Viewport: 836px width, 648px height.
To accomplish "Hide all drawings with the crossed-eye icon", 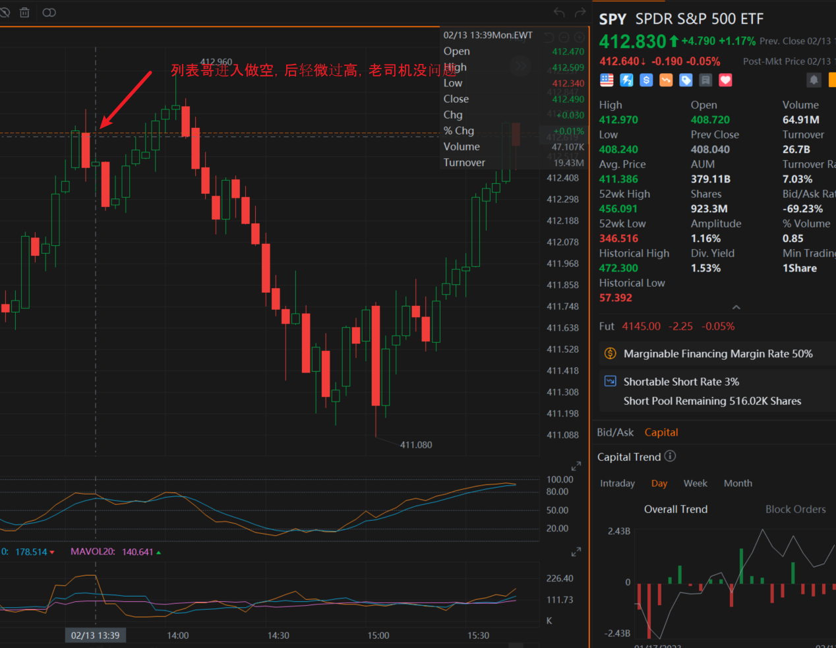I will coord(4,13).
